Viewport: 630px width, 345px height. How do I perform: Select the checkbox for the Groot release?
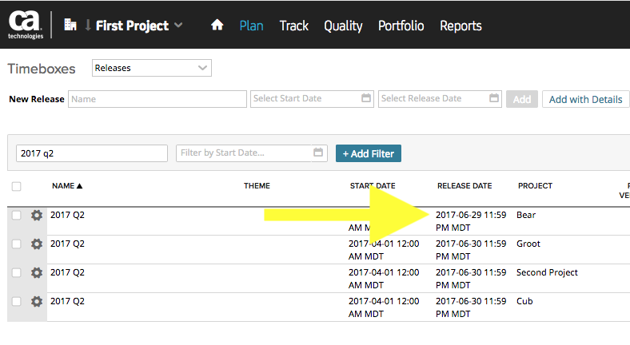click(17, 244)
